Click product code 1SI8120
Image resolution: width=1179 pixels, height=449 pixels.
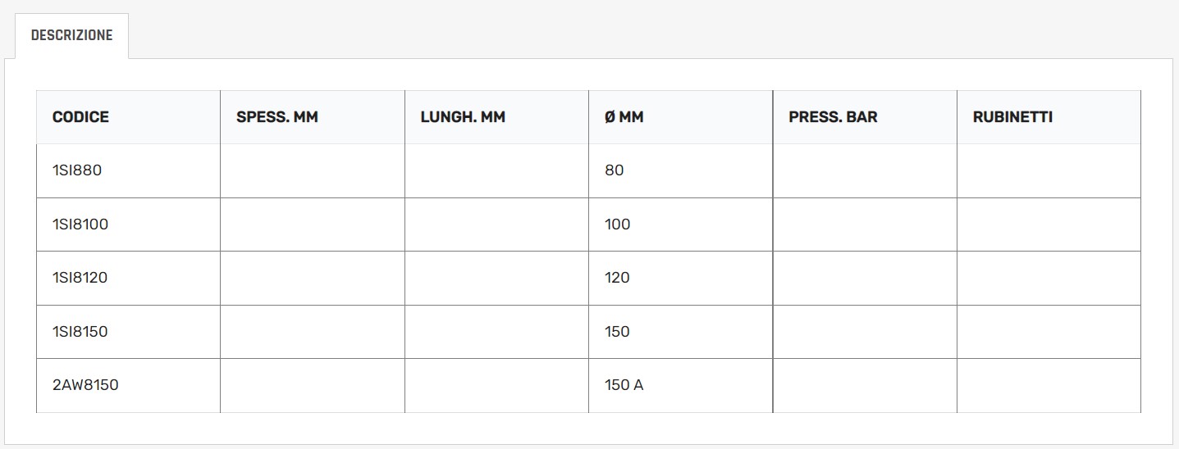80,278
